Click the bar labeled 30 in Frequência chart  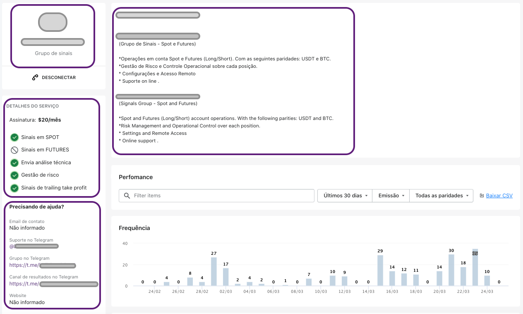point(451,270)
